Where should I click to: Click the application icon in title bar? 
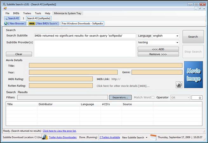tap(3, 4)
